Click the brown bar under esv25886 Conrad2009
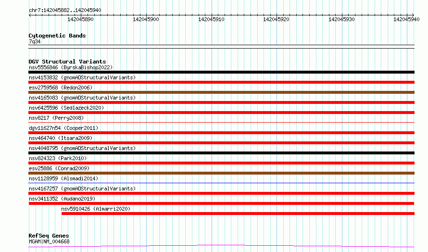 click(x=221, y=173)
